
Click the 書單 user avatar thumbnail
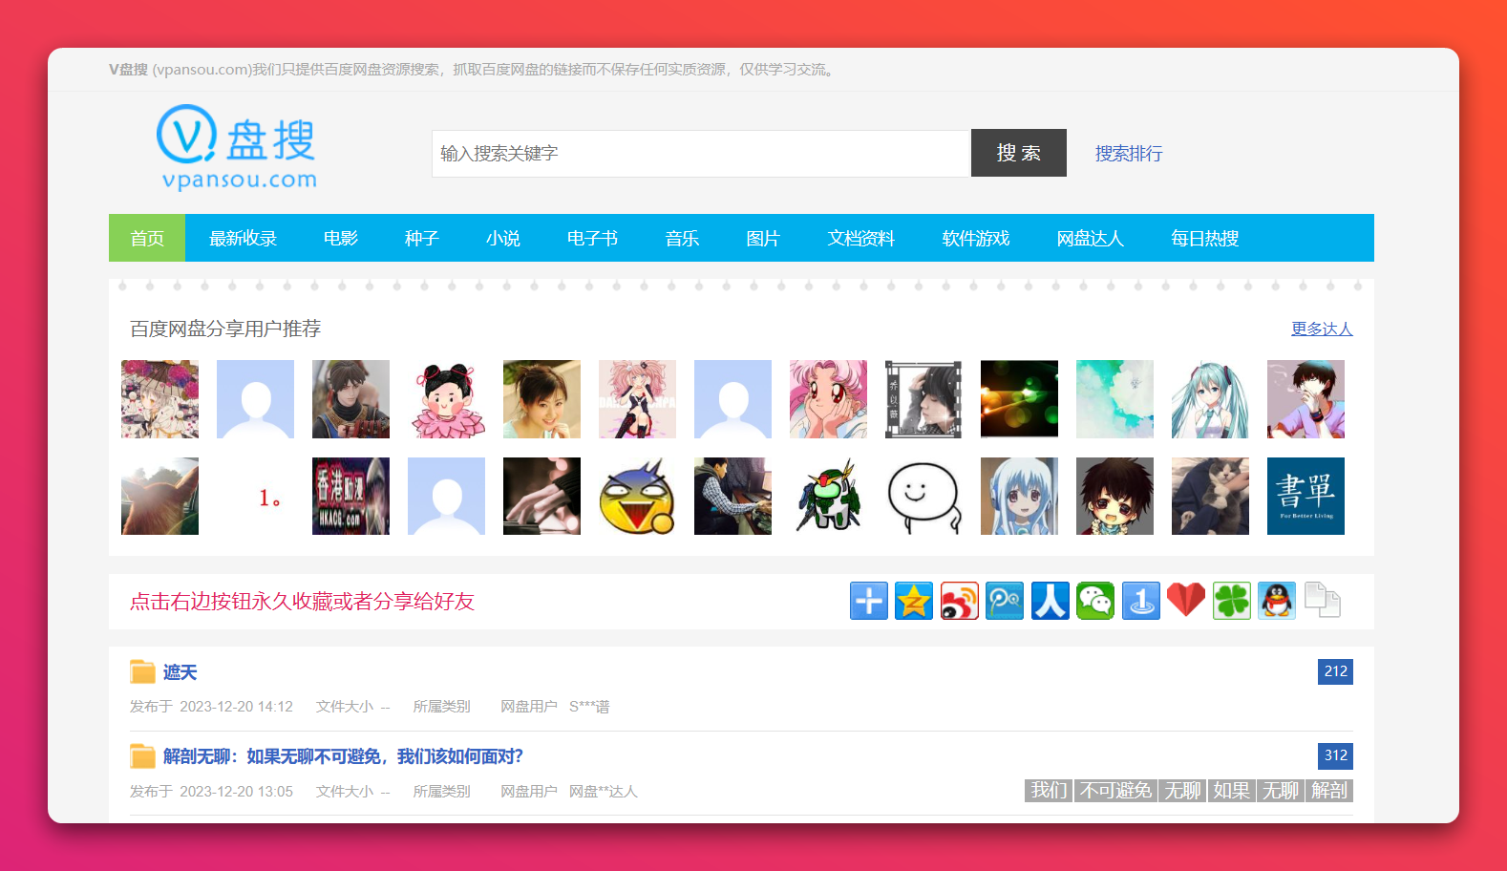[x=1305, y=497]
